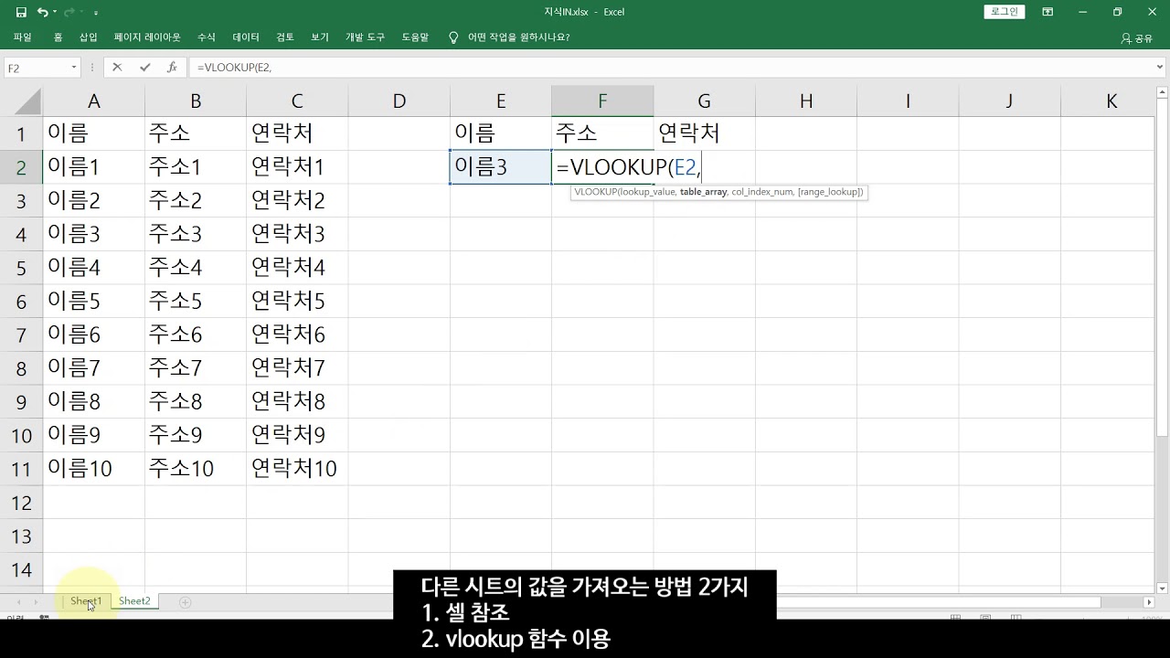Open the 도움말 tab

415,37
